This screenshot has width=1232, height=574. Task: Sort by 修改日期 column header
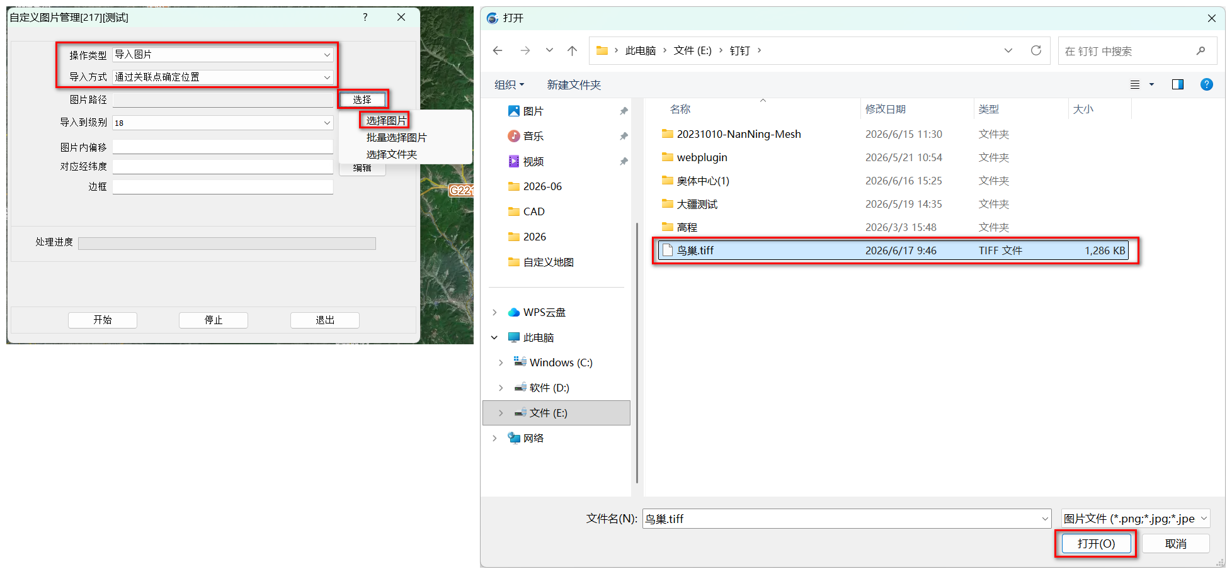point(885,110)
